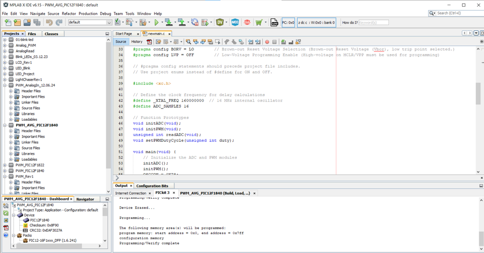
Task: Click the green Refresh Debug Tool Status icon
Action: point(6,213)
